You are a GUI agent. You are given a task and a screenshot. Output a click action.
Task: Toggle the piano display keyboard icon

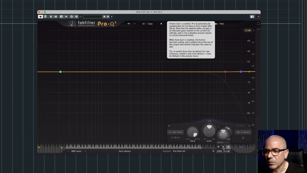(x=39, y=147)
